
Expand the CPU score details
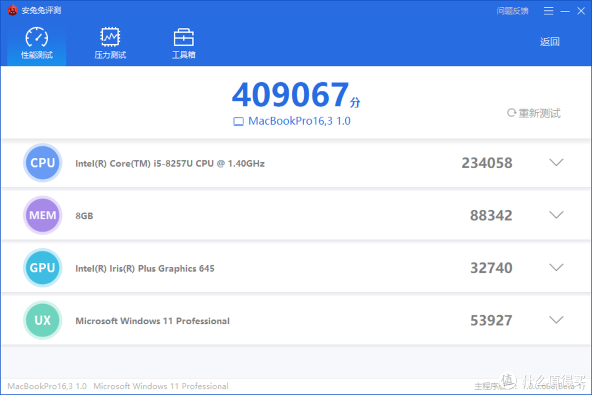coord(556,162)
